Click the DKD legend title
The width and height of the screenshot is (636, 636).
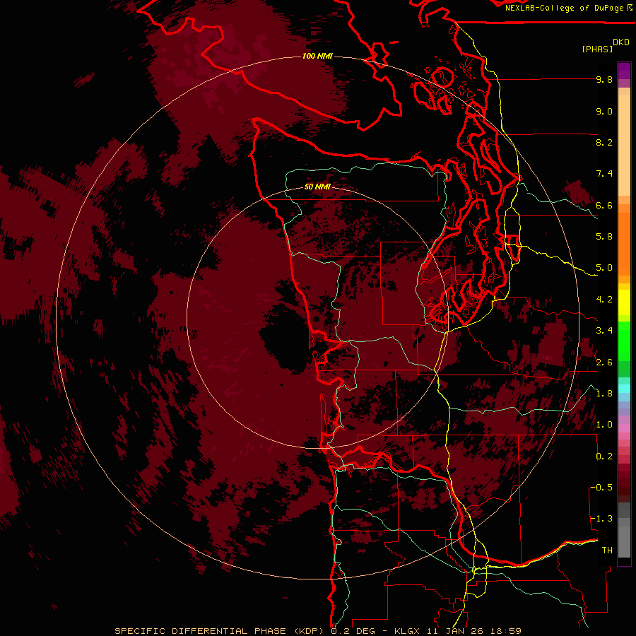pos(621,42)
